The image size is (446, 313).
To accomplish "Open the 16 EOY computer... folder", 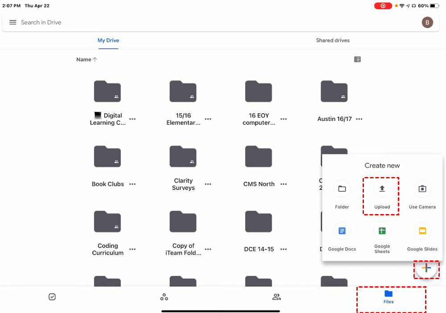I will pyautogui.click(x=259, y=91).
